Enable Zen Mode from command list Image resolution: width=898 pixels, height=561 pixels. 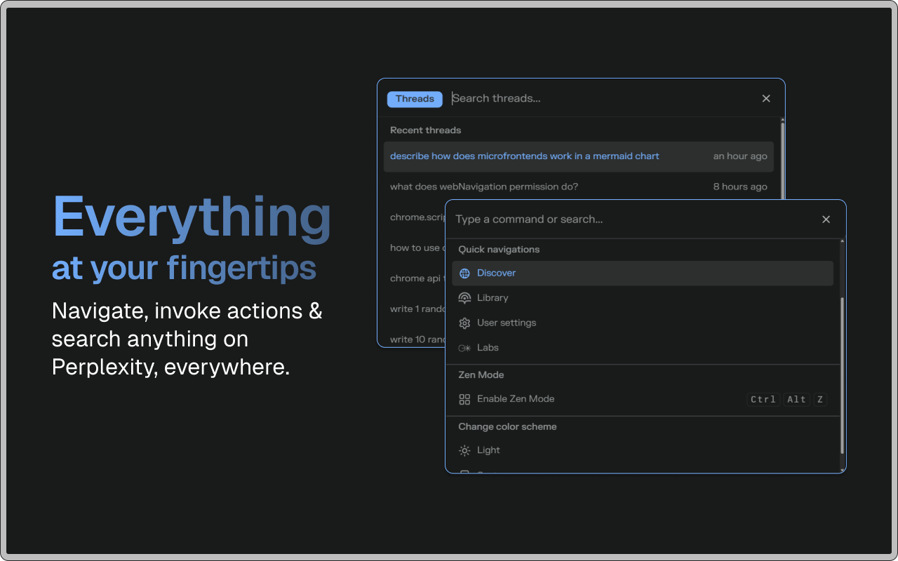[516, 399]
